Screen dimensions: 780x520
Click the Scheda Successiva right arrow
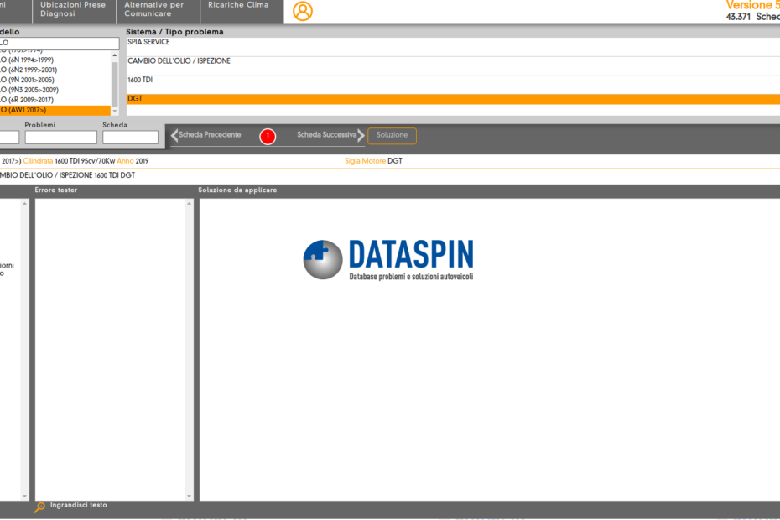click(x=361, y=136)
